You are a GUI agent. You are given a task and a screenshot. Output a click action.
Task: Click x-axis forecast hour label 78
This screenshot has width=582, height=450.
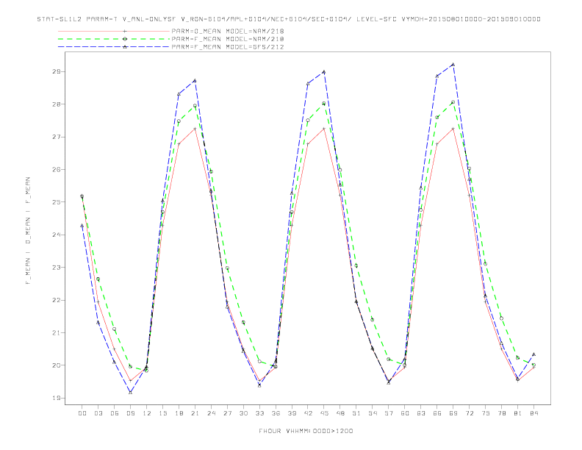coord(502,413)
